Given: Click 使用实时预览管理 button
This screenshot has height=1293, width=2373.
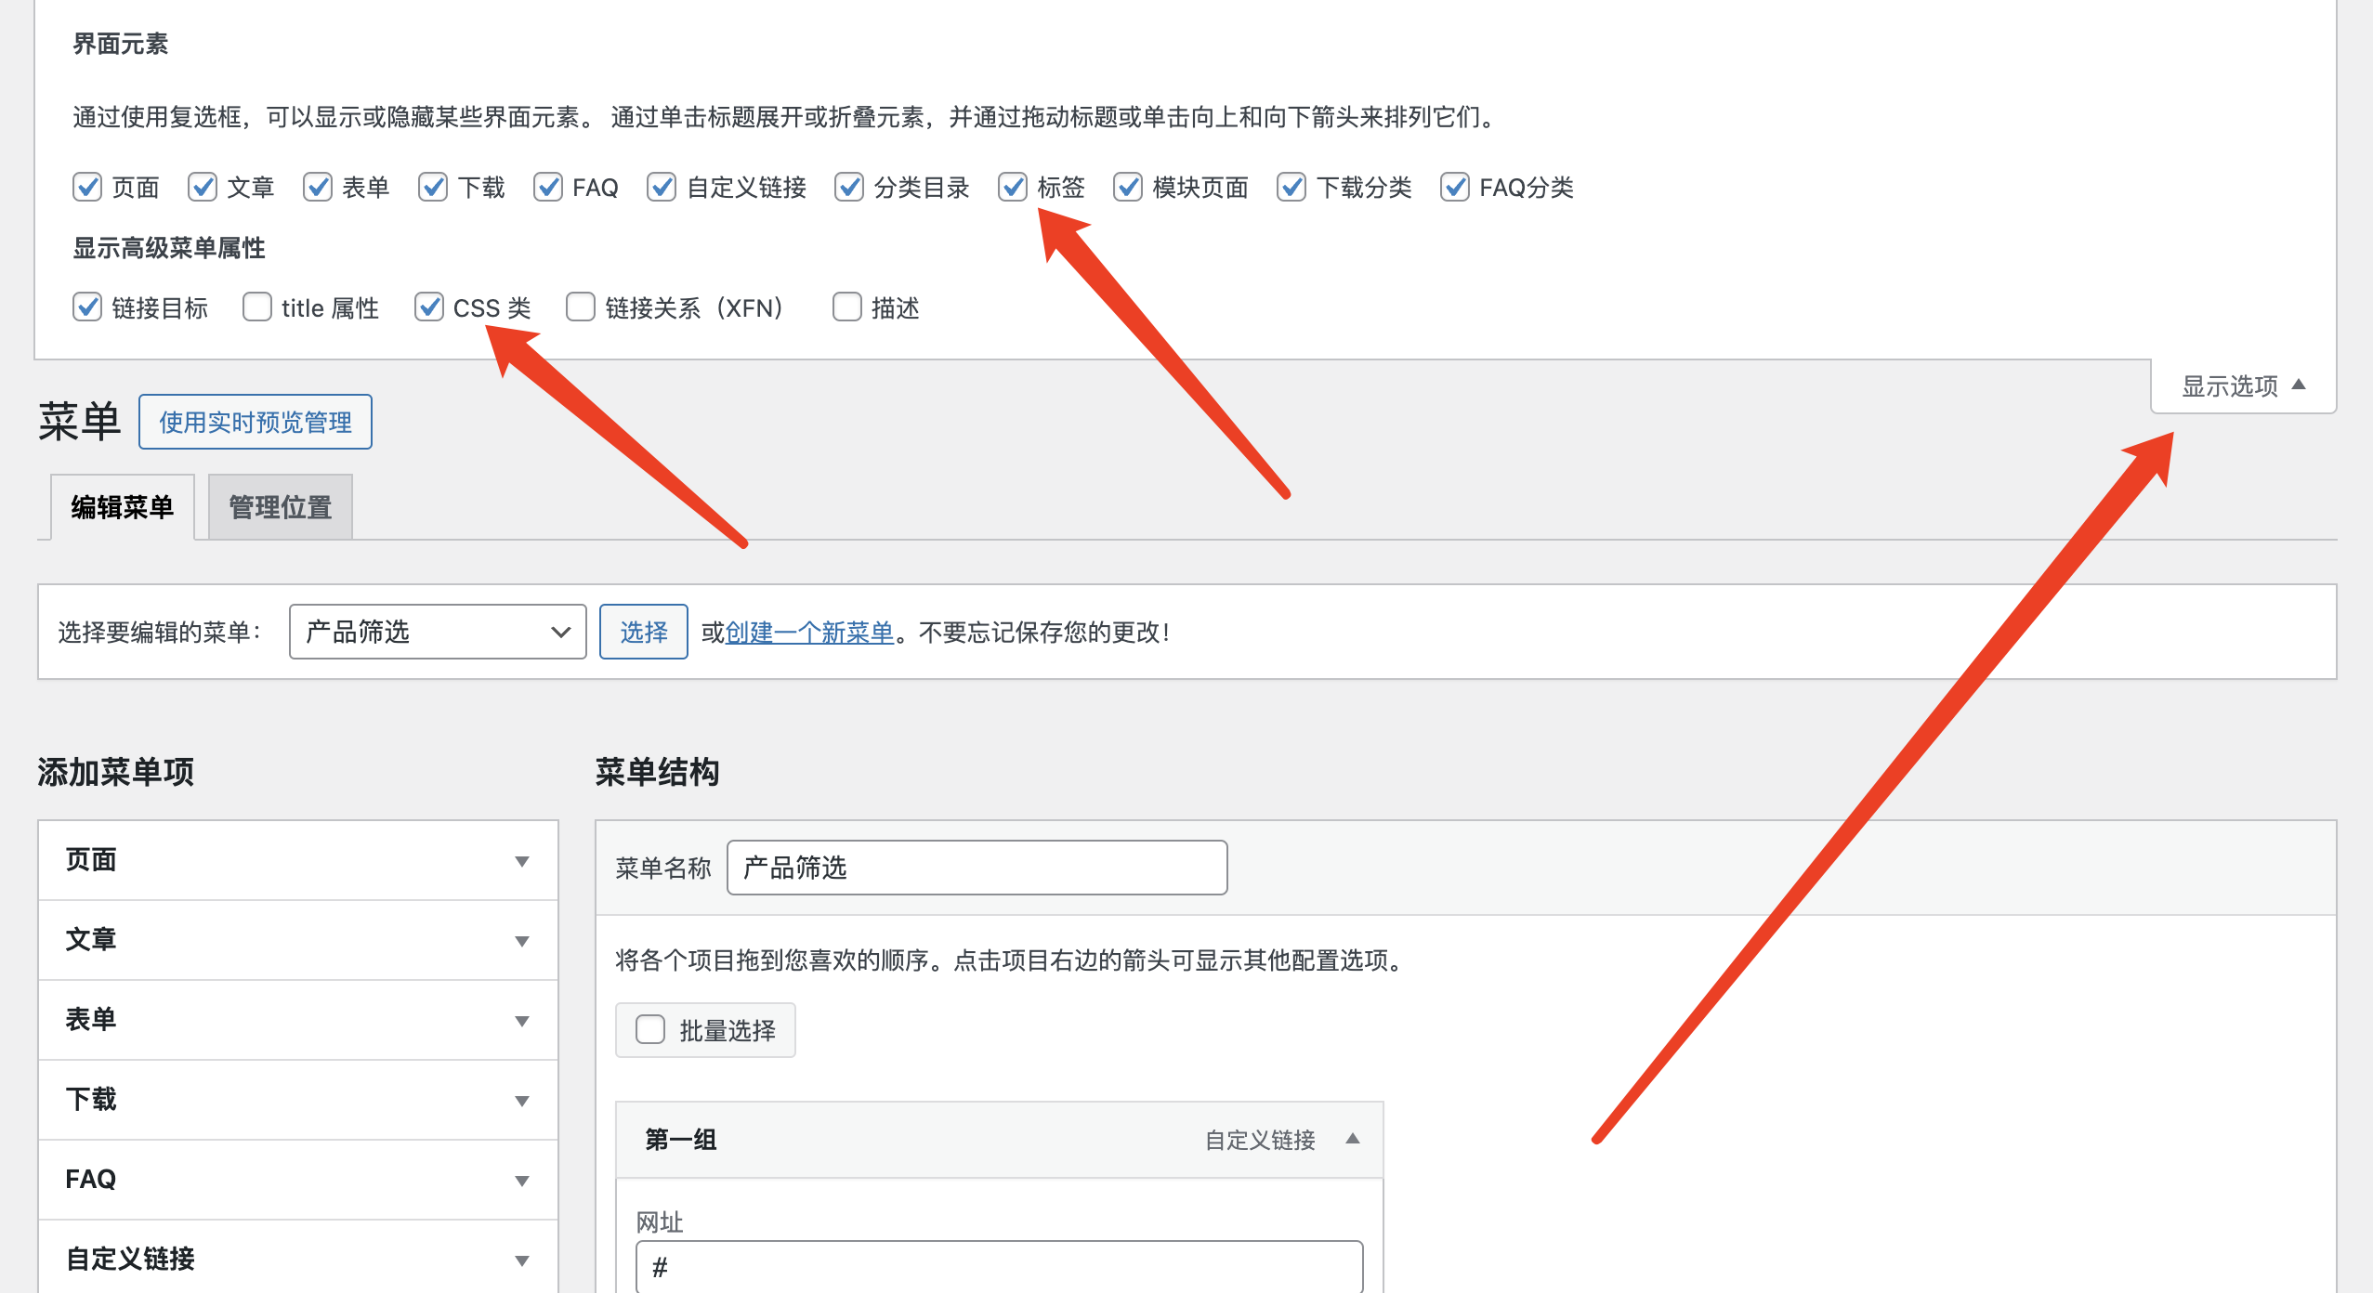Looking at the screenshot, I should pos(256,422).
